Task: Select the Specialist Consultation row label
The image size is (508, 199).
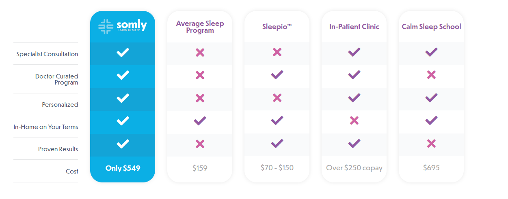Action: coord(47,54)
